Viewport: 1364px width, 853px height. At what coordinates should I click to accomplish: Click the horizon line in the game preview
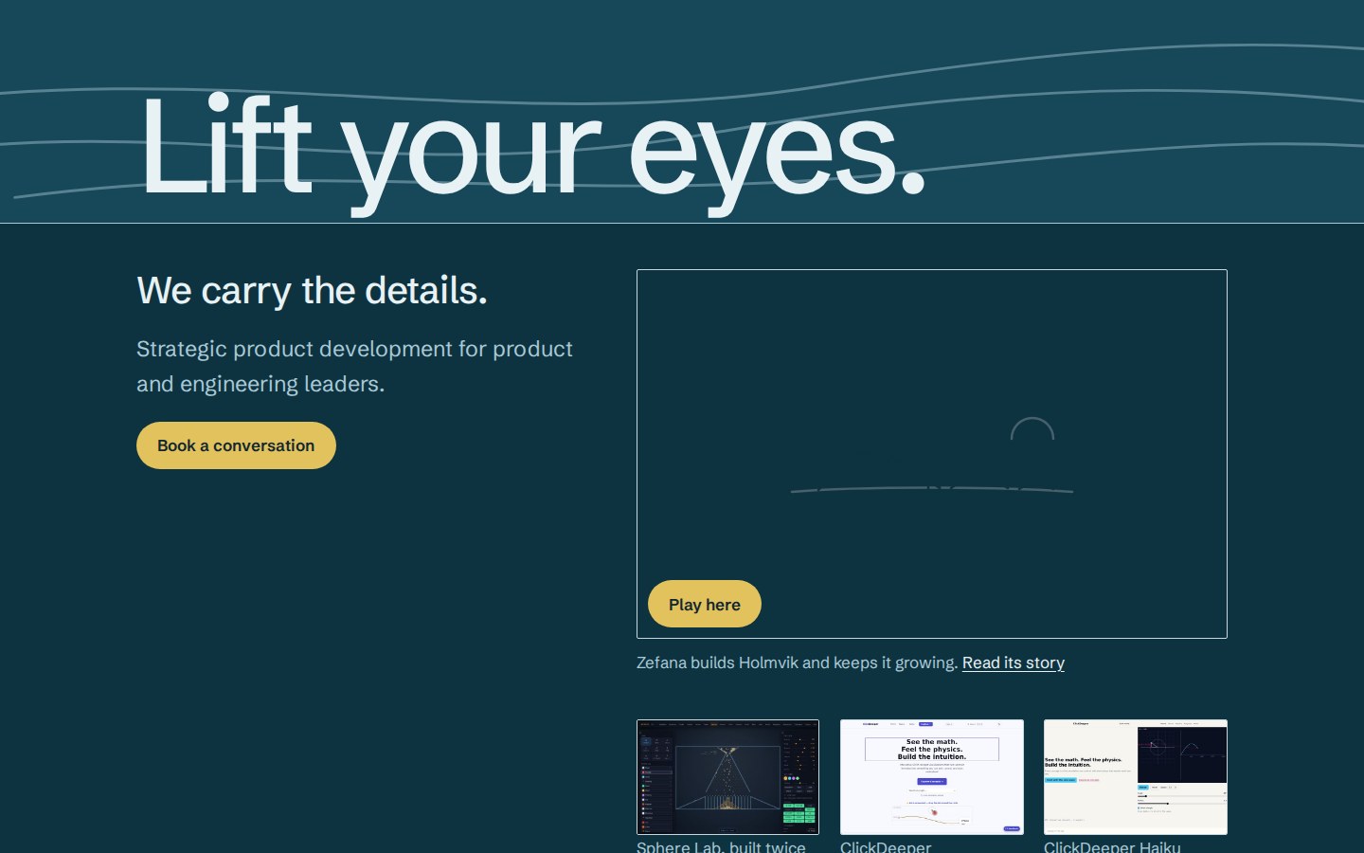[x=932, y=489]
